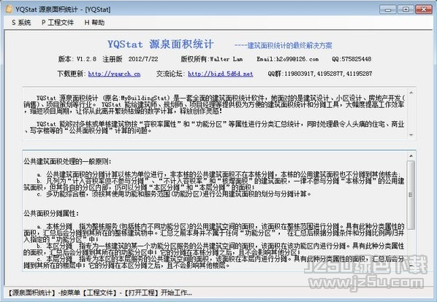This screenshot has width=437, height=302.
Task: Click up arrow of upper description scrollbar
Action: (x=411, y=93)
